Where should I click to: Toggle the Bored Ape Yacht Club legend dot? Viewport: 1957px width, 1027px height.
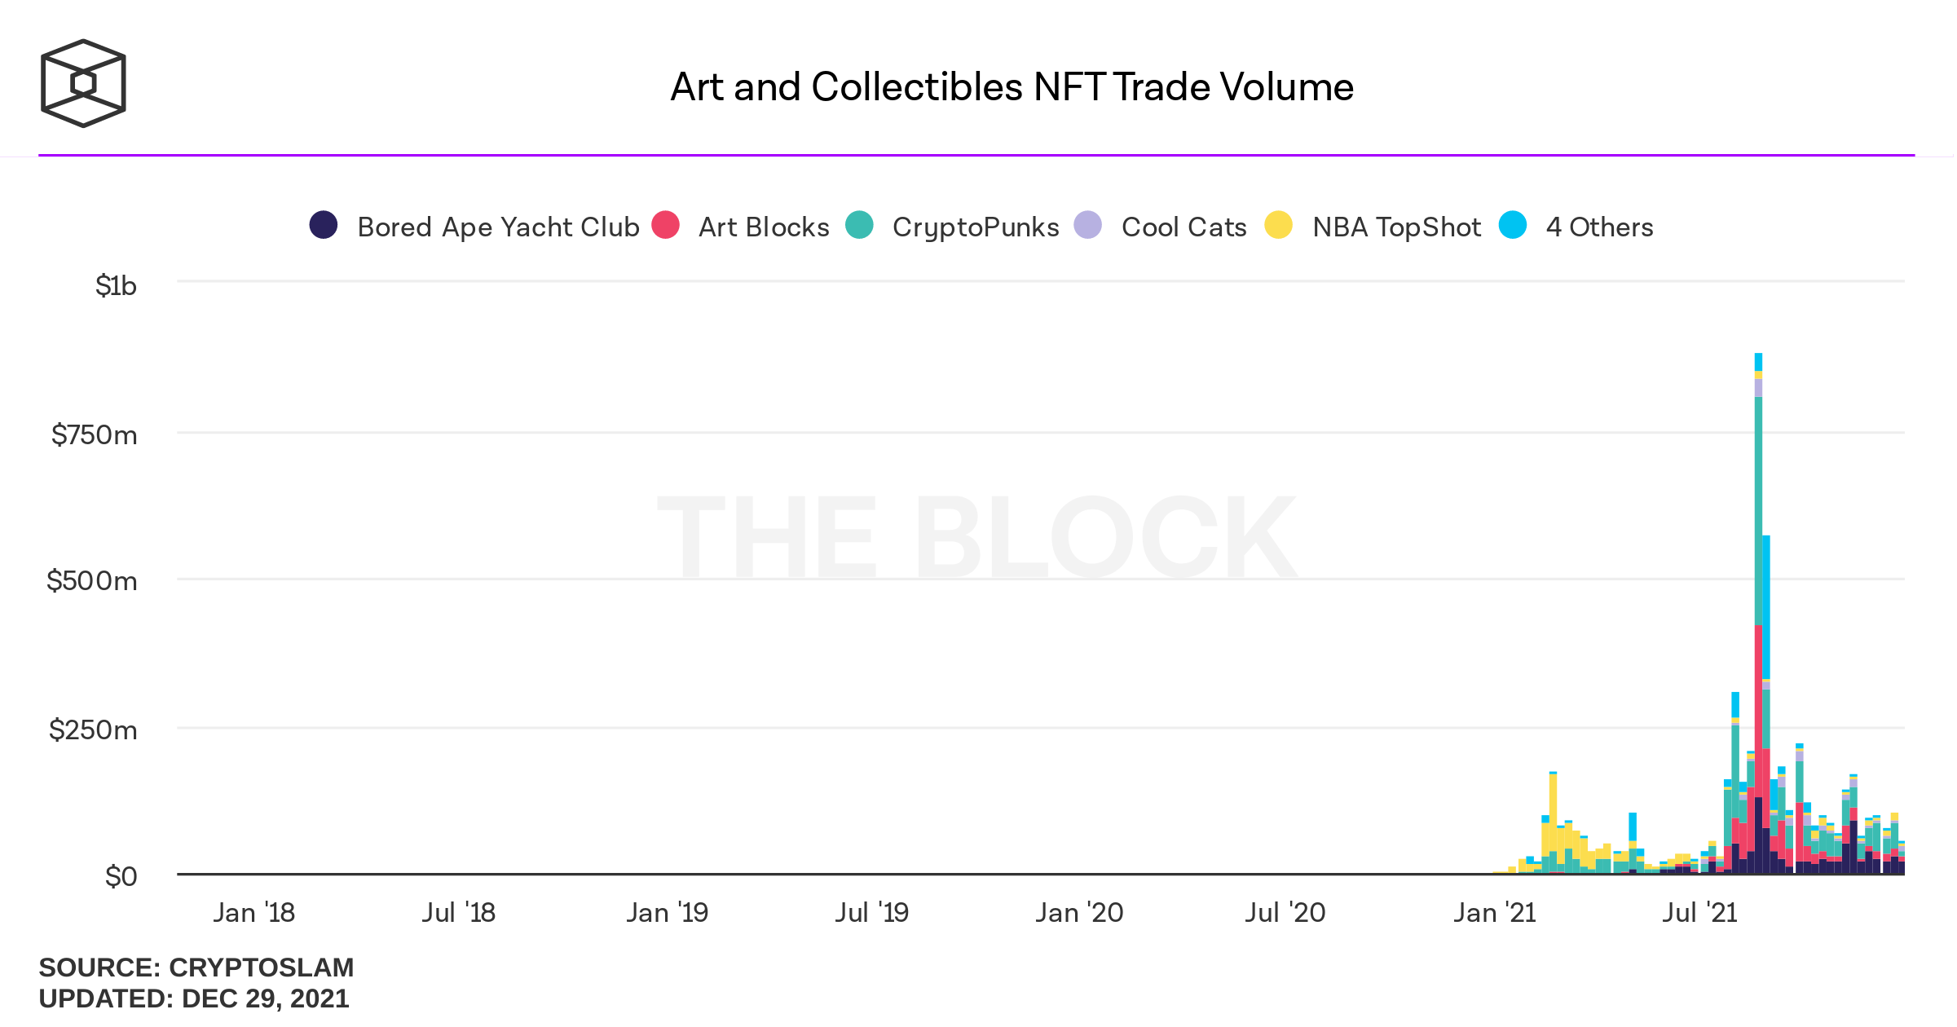click(x=324, y=225)
